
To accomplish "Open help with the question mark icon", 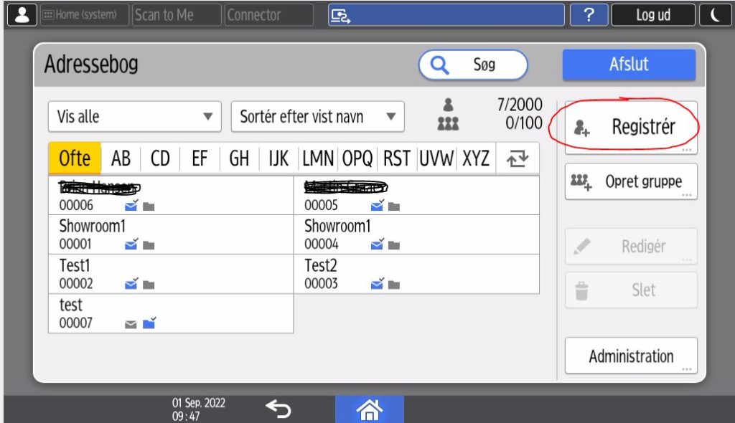I will (x=589, y=15).
